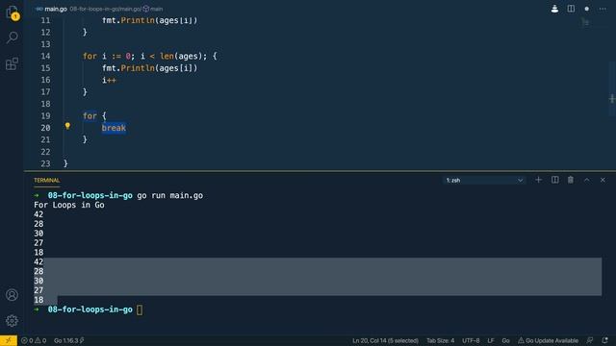The height and width of the screenshot is (346, 616).
Task: Open notifications bell in status bar
Action: [604, 340]
